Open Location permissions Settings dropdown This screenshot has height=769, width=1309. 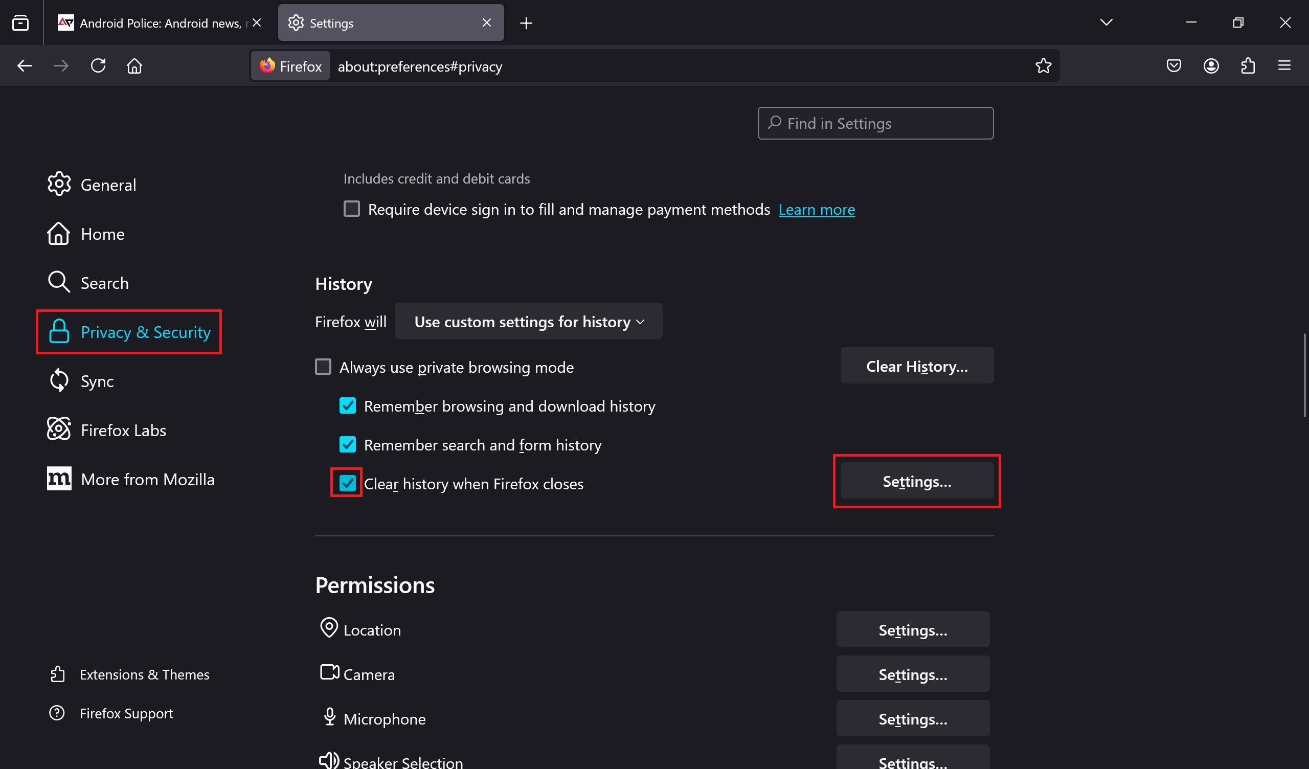[913, 630]
